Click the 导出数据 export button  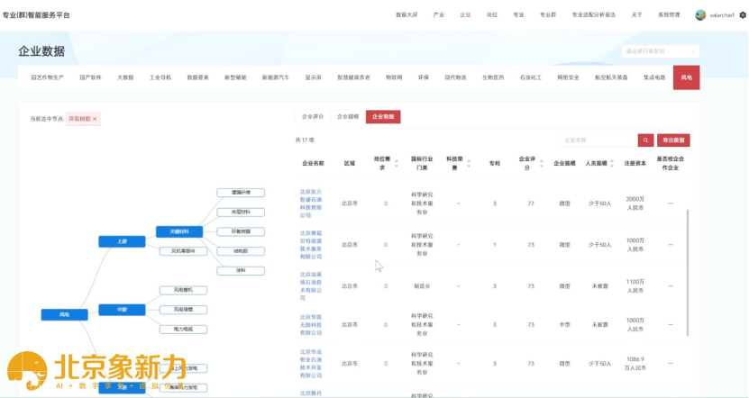(x=674, y=140)
